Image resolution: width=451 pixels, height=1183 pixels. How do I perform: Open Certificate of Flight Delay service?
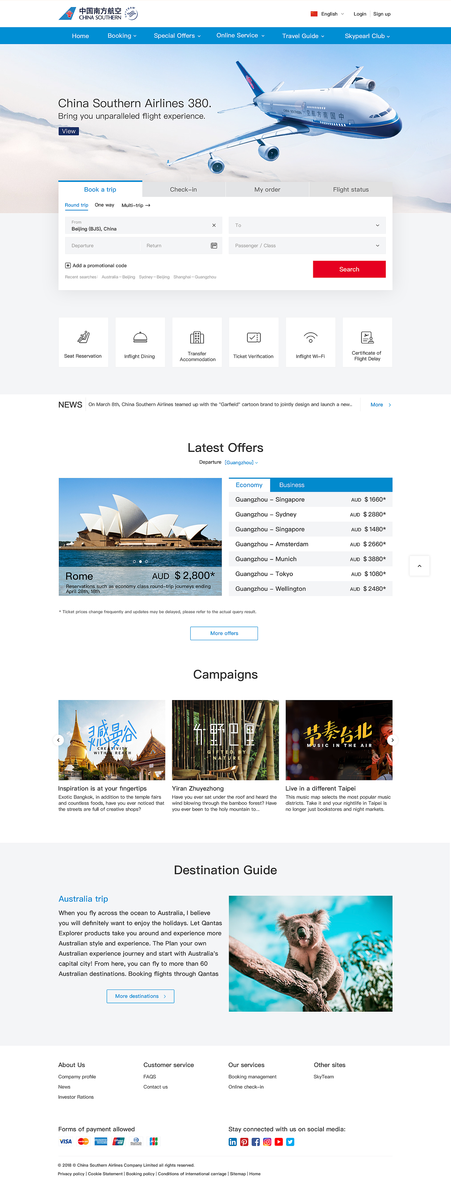367,342
